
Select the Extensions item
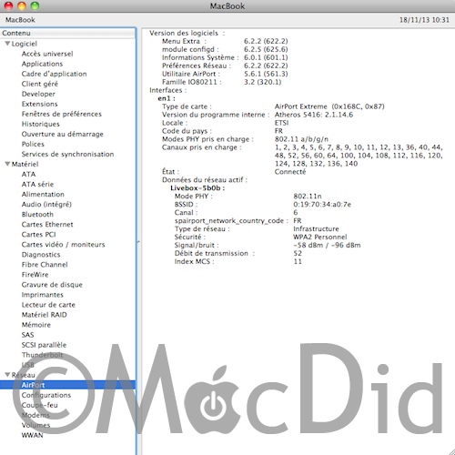coord(39,104)
